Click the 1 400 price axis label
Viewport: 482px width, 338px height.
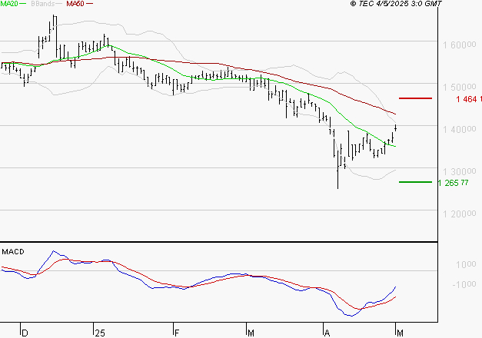[459, 129]
